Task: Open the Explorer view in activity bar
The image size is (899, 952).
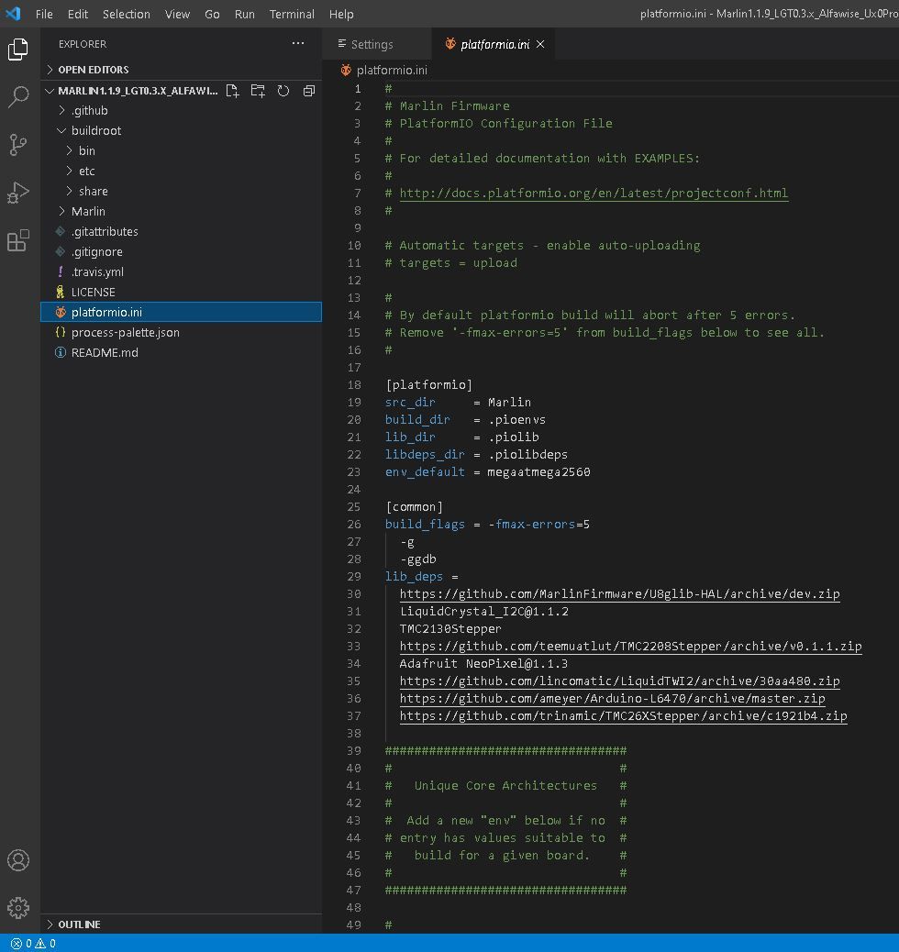Action: [18, 50]
